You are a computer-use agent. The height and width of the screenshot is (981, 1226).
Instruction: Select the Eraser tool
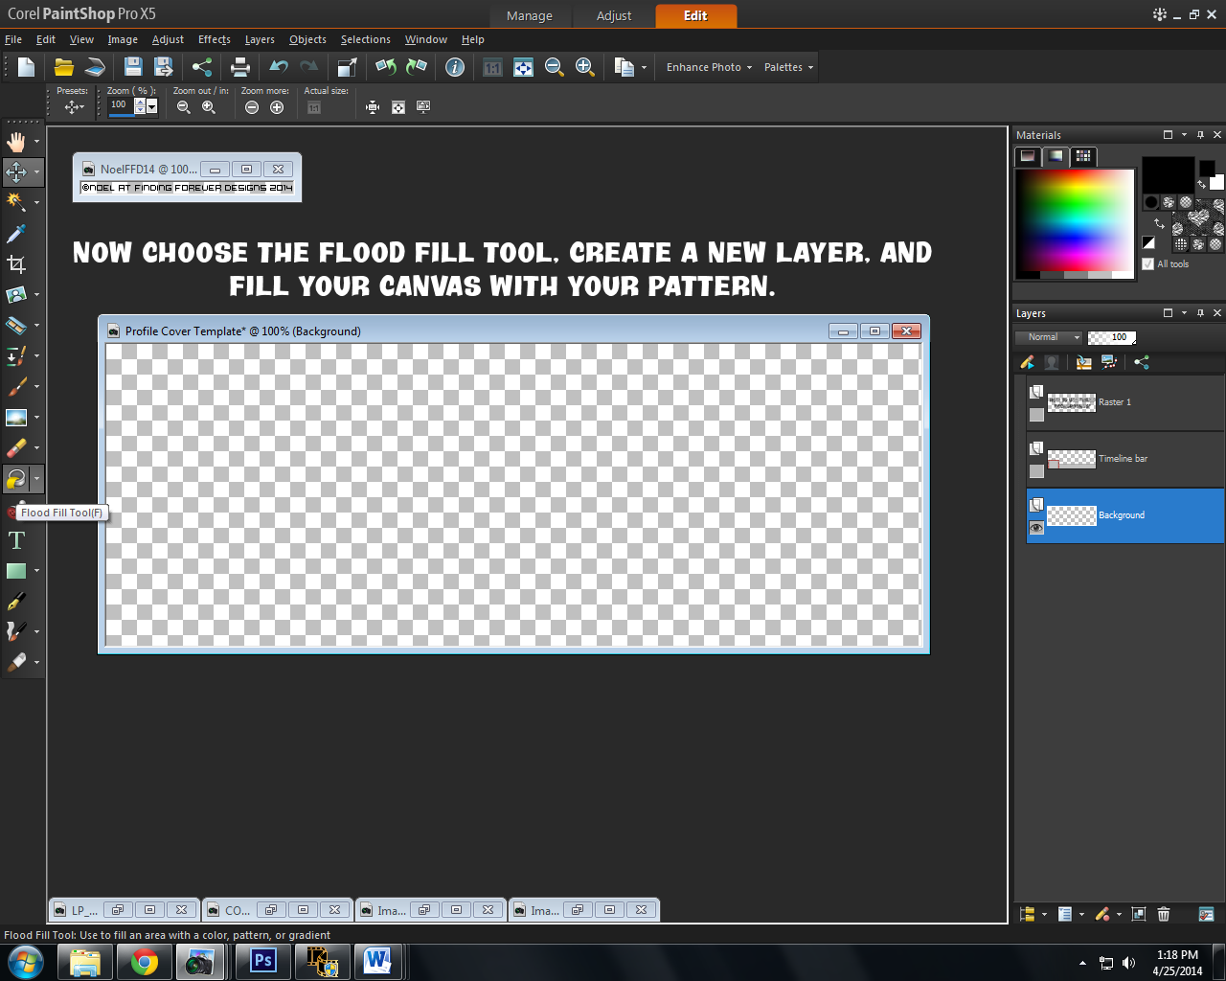(16, 447)
